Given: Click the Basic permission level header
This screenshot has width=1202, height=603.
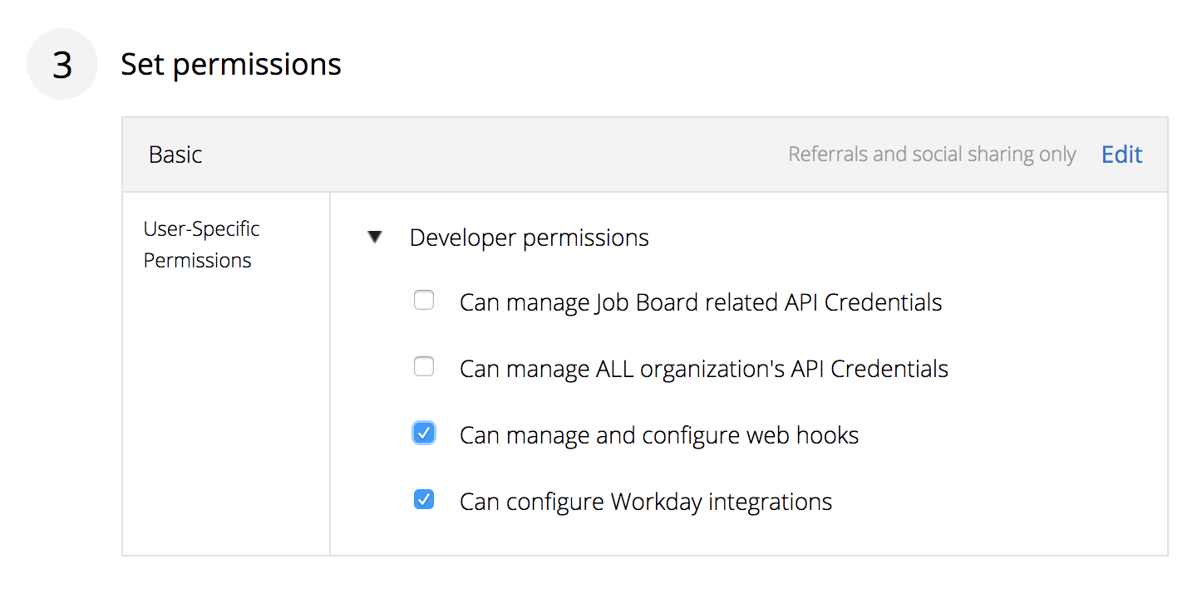Looking at the screenshot, I should pyautogui.click(x=175, y=154).
